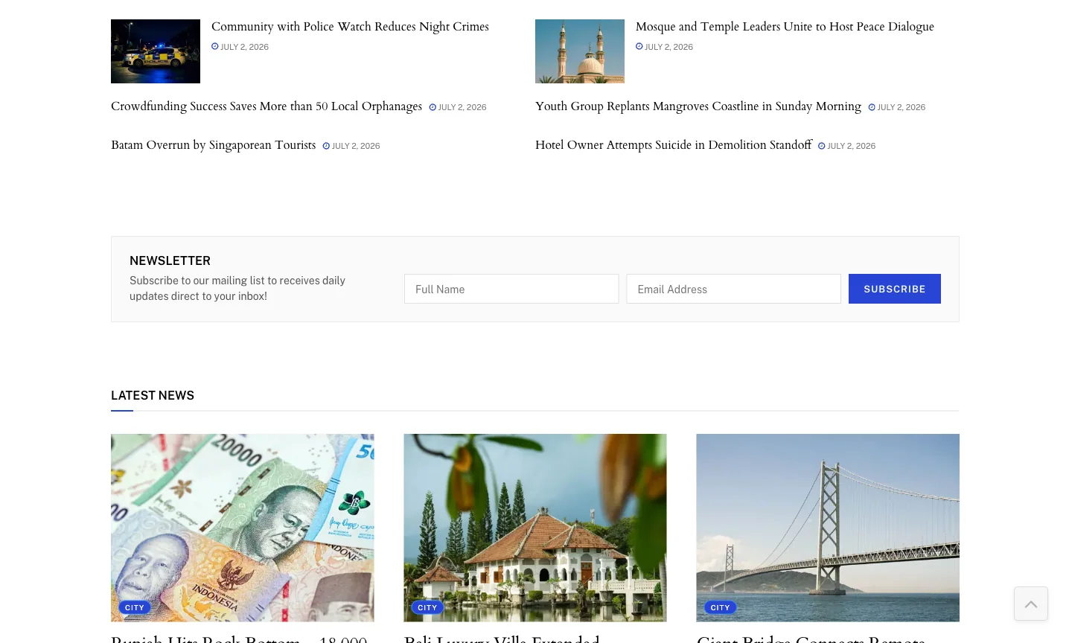Click the CITY tag on bridge image
Viewport: 1069px width, 643px height.
click(720, 607)
